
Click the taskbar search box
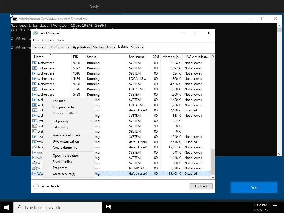[58, 207]
